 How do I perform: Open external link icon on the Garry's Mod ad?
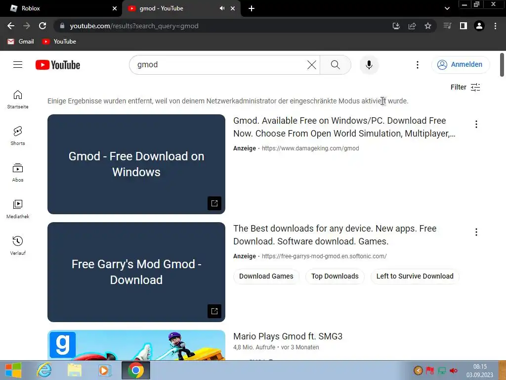pyautogui.click(x=214, y=311)
